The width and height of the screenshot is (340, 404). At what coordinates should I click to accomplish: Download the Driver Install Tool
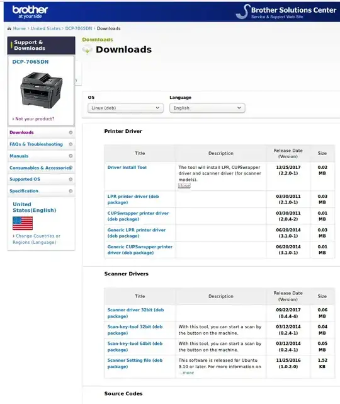[x=127, y=167]
